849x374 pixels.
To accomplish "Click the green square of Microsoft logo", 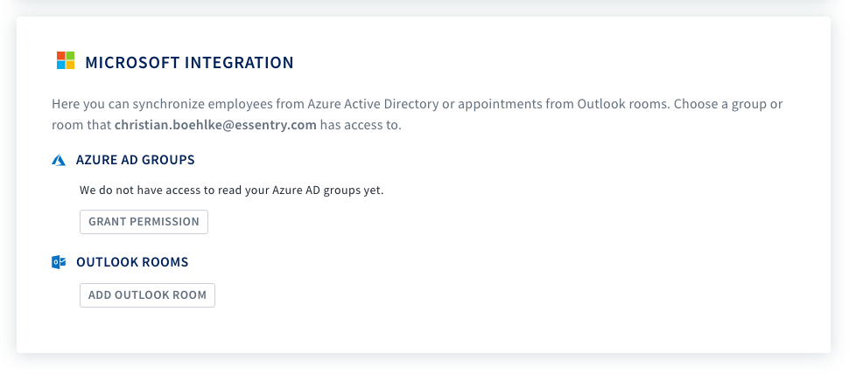I will pyautogui.click(x=70, y=56).
